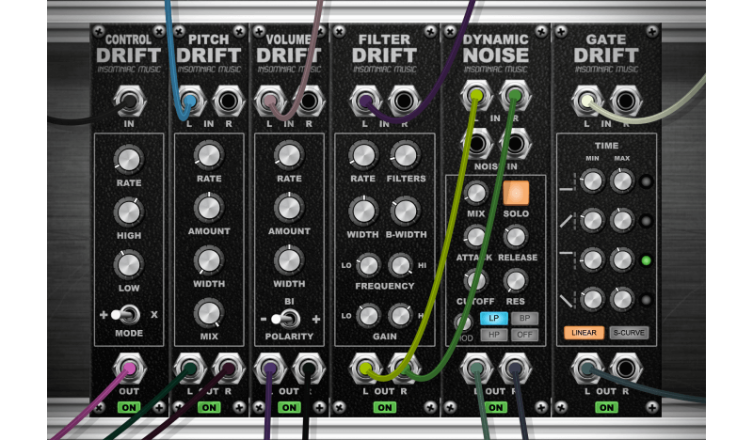Click Filter Drift right input jack
753x440 pixels.
pos(404,102)
